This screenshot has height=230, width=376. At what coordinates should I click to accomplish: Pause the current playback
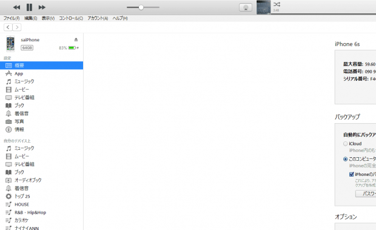click(29, 7)
